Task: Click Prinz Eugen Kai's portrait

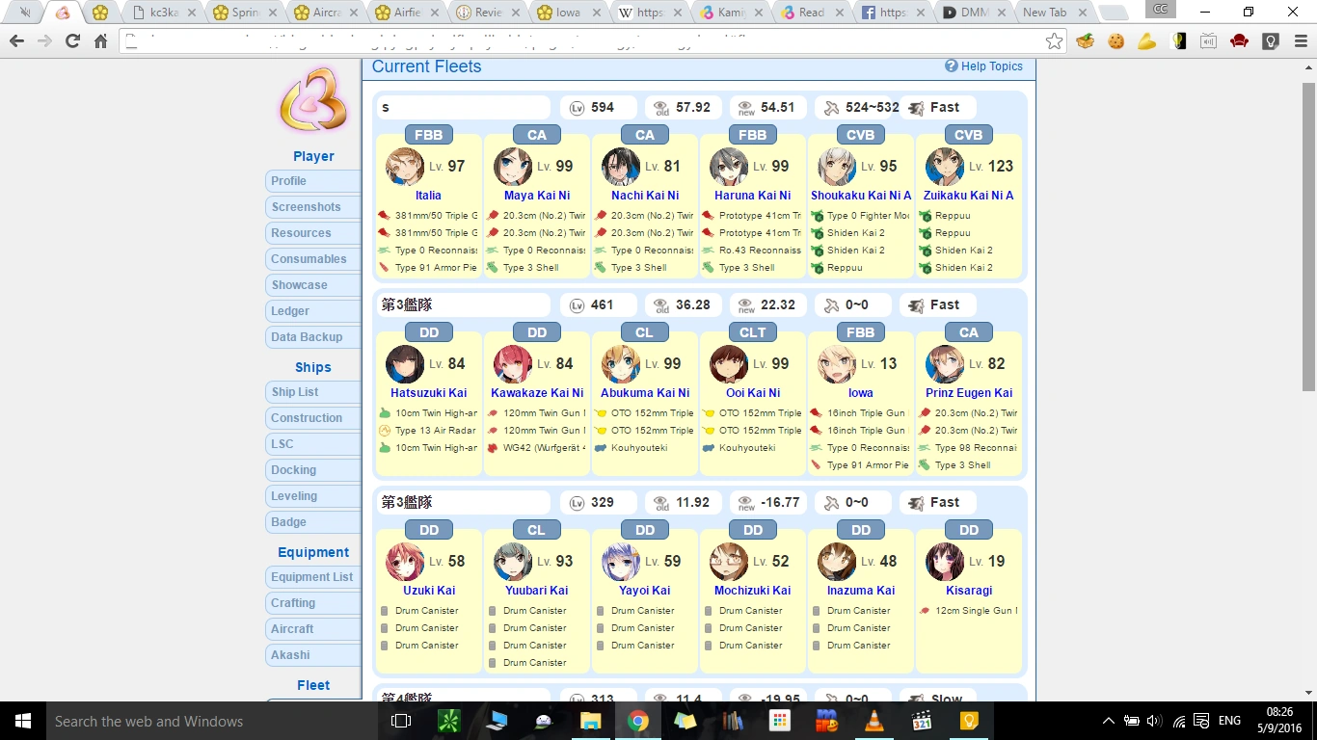Action: pos(945,364)
